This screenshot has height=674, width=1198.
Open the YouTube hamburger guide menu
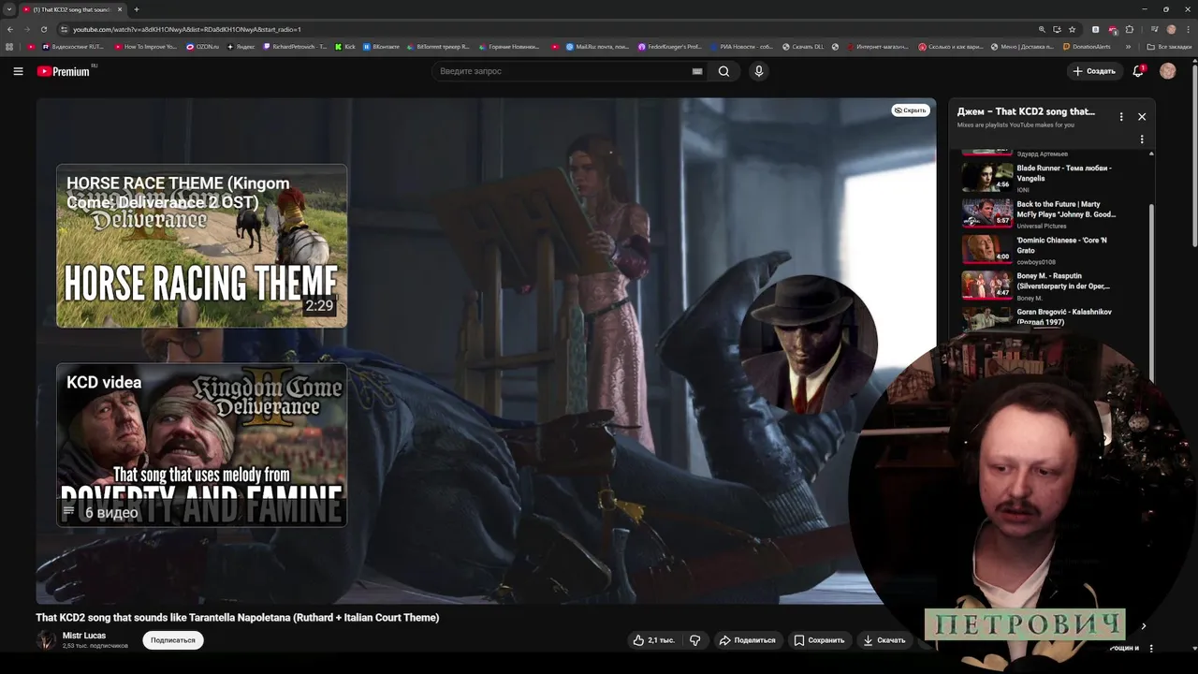click(x=18, y=71)
